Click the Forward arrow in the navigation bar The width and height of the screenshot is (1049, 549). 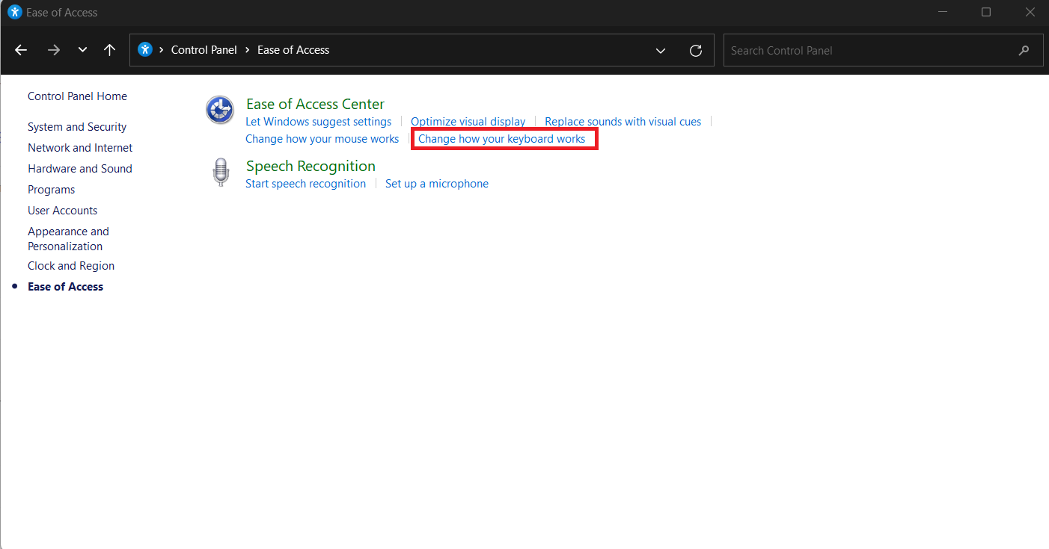pos(53,50)
